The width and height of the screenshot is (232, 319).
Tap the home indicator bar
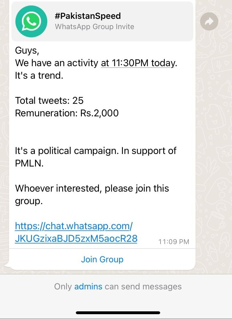(118, 312)
